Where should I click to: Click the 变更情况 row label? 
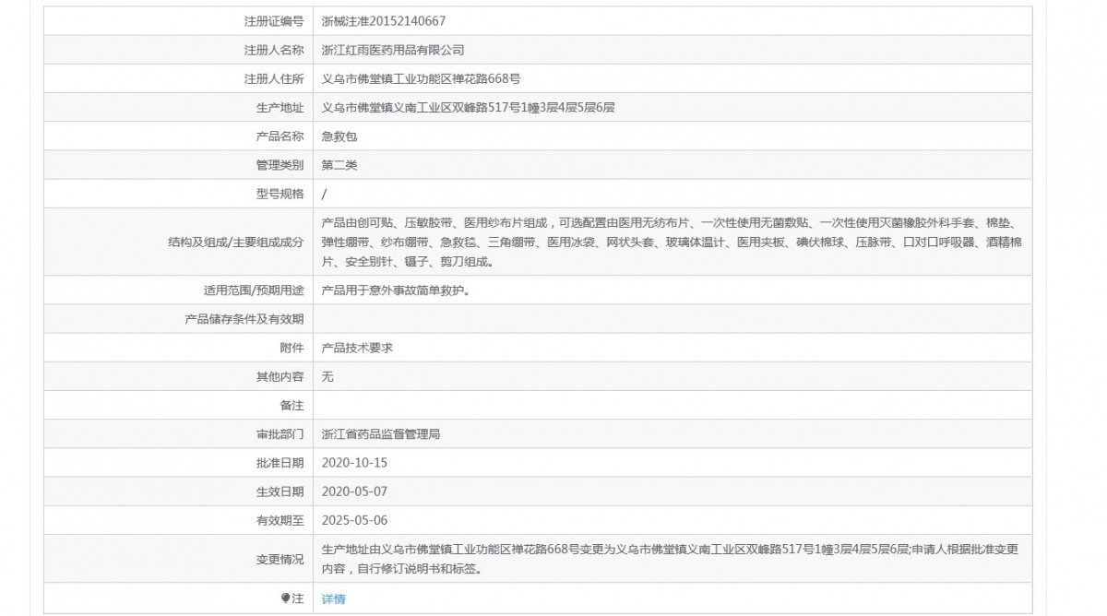click(x=280, y=559)
